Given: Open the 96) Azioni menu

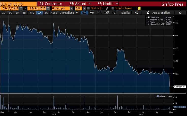Looking at the screenshot, I should pos(78,4).
